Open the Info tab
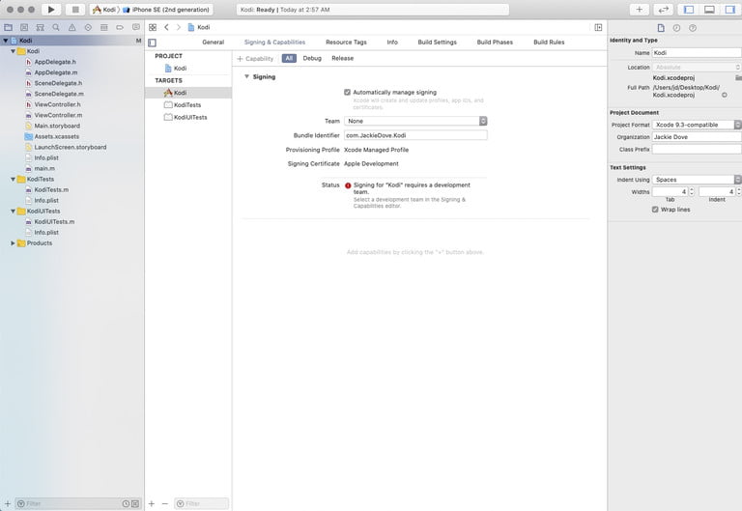 pyautogui.click(x=392, y=43)
